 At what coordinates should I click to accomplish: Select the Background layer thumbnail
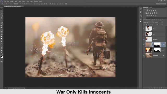coord(149,55)
